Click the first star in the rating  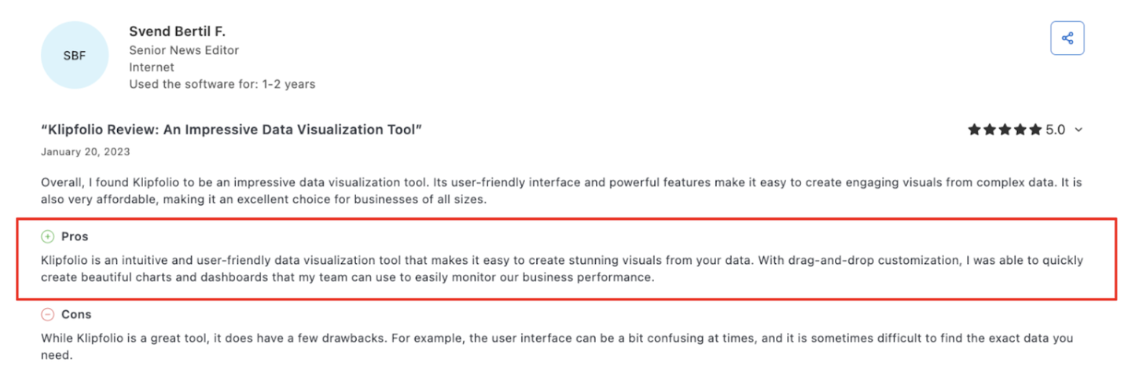tap(974, 130)
